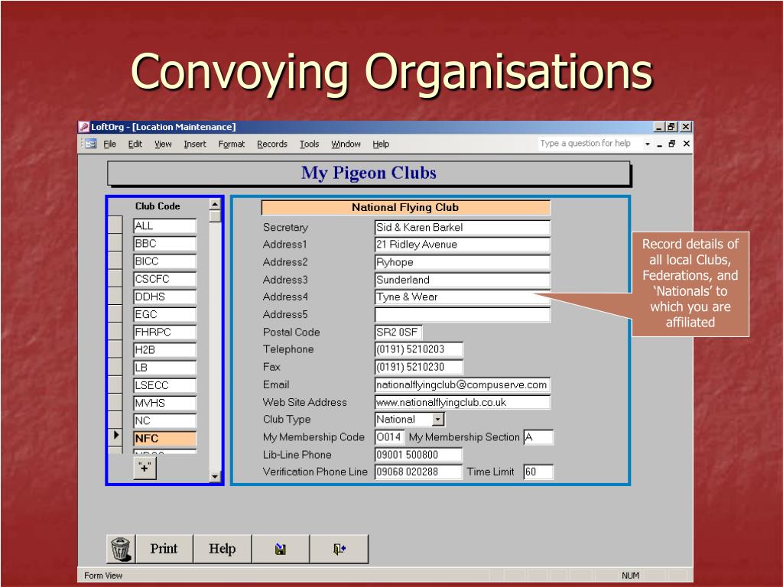Click the record selector beside ALL

coord(115,225)
